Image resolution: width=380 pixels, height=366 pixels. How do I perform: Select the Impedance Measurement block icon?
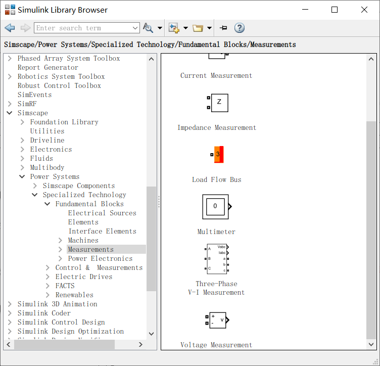pyautogui.click(x=217, y=103)
